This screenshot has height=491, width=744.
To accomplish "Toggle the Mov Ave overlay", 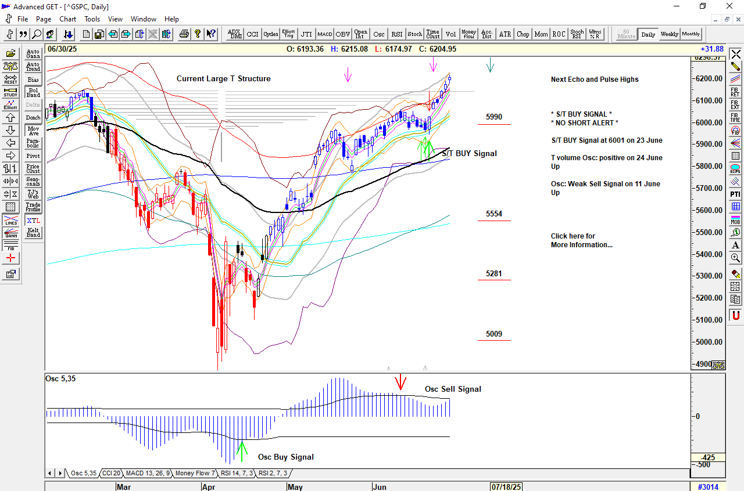I will coord(33,131).
